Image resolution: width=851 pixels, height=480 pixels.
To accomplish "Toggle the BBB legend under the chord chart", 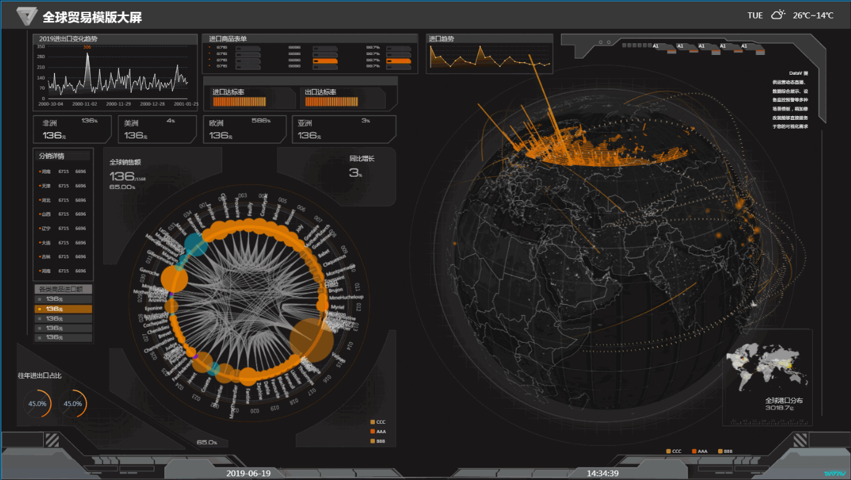I will click(x=377, y=441).
